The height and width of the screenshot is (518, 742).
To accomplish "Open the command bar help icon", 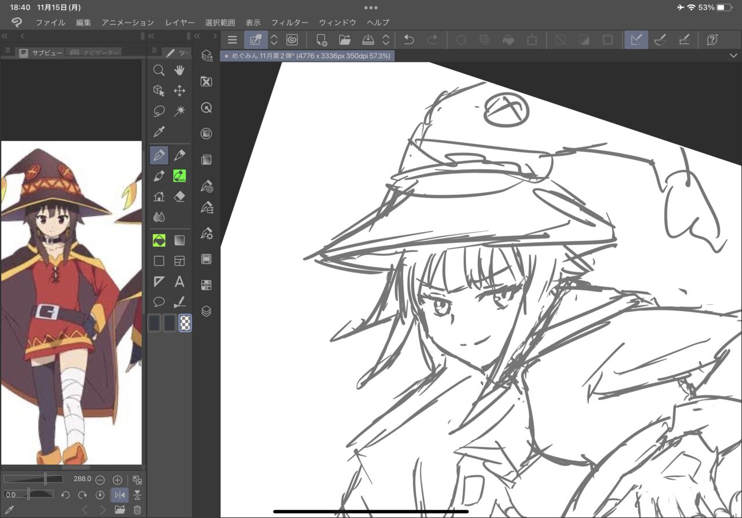I will pyautogui.click(x=712, y=40).
